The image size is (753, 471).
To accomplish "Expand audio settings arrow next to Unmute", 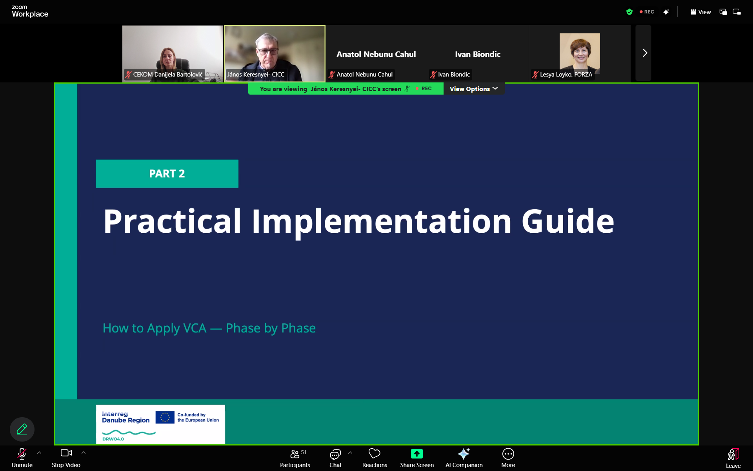I will pos(39,453).
